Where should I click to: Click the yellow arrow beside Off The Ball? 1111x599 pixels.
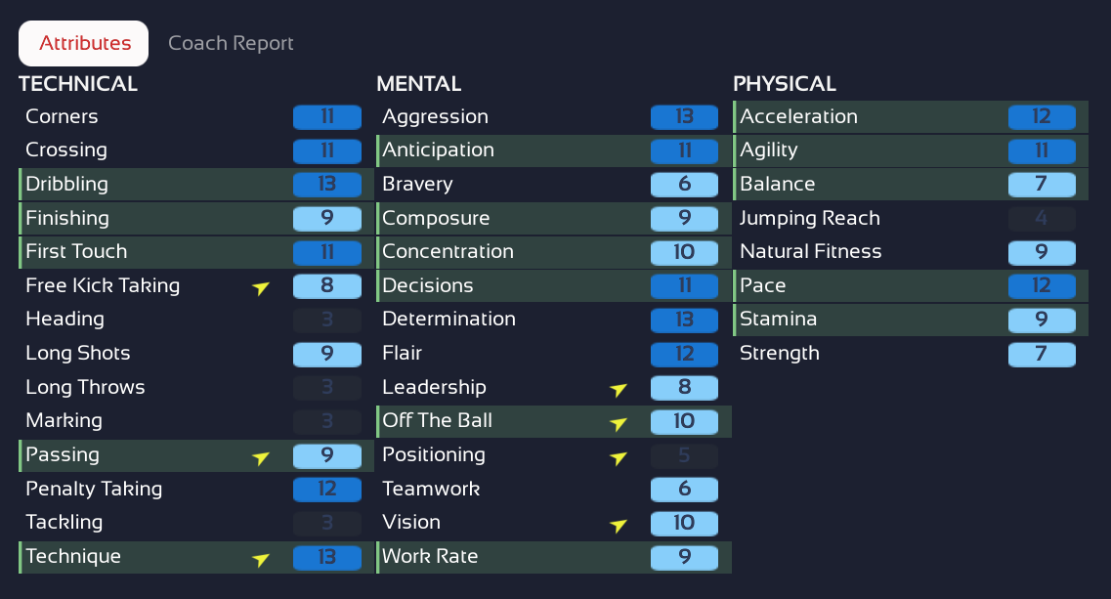click(618, 423)
